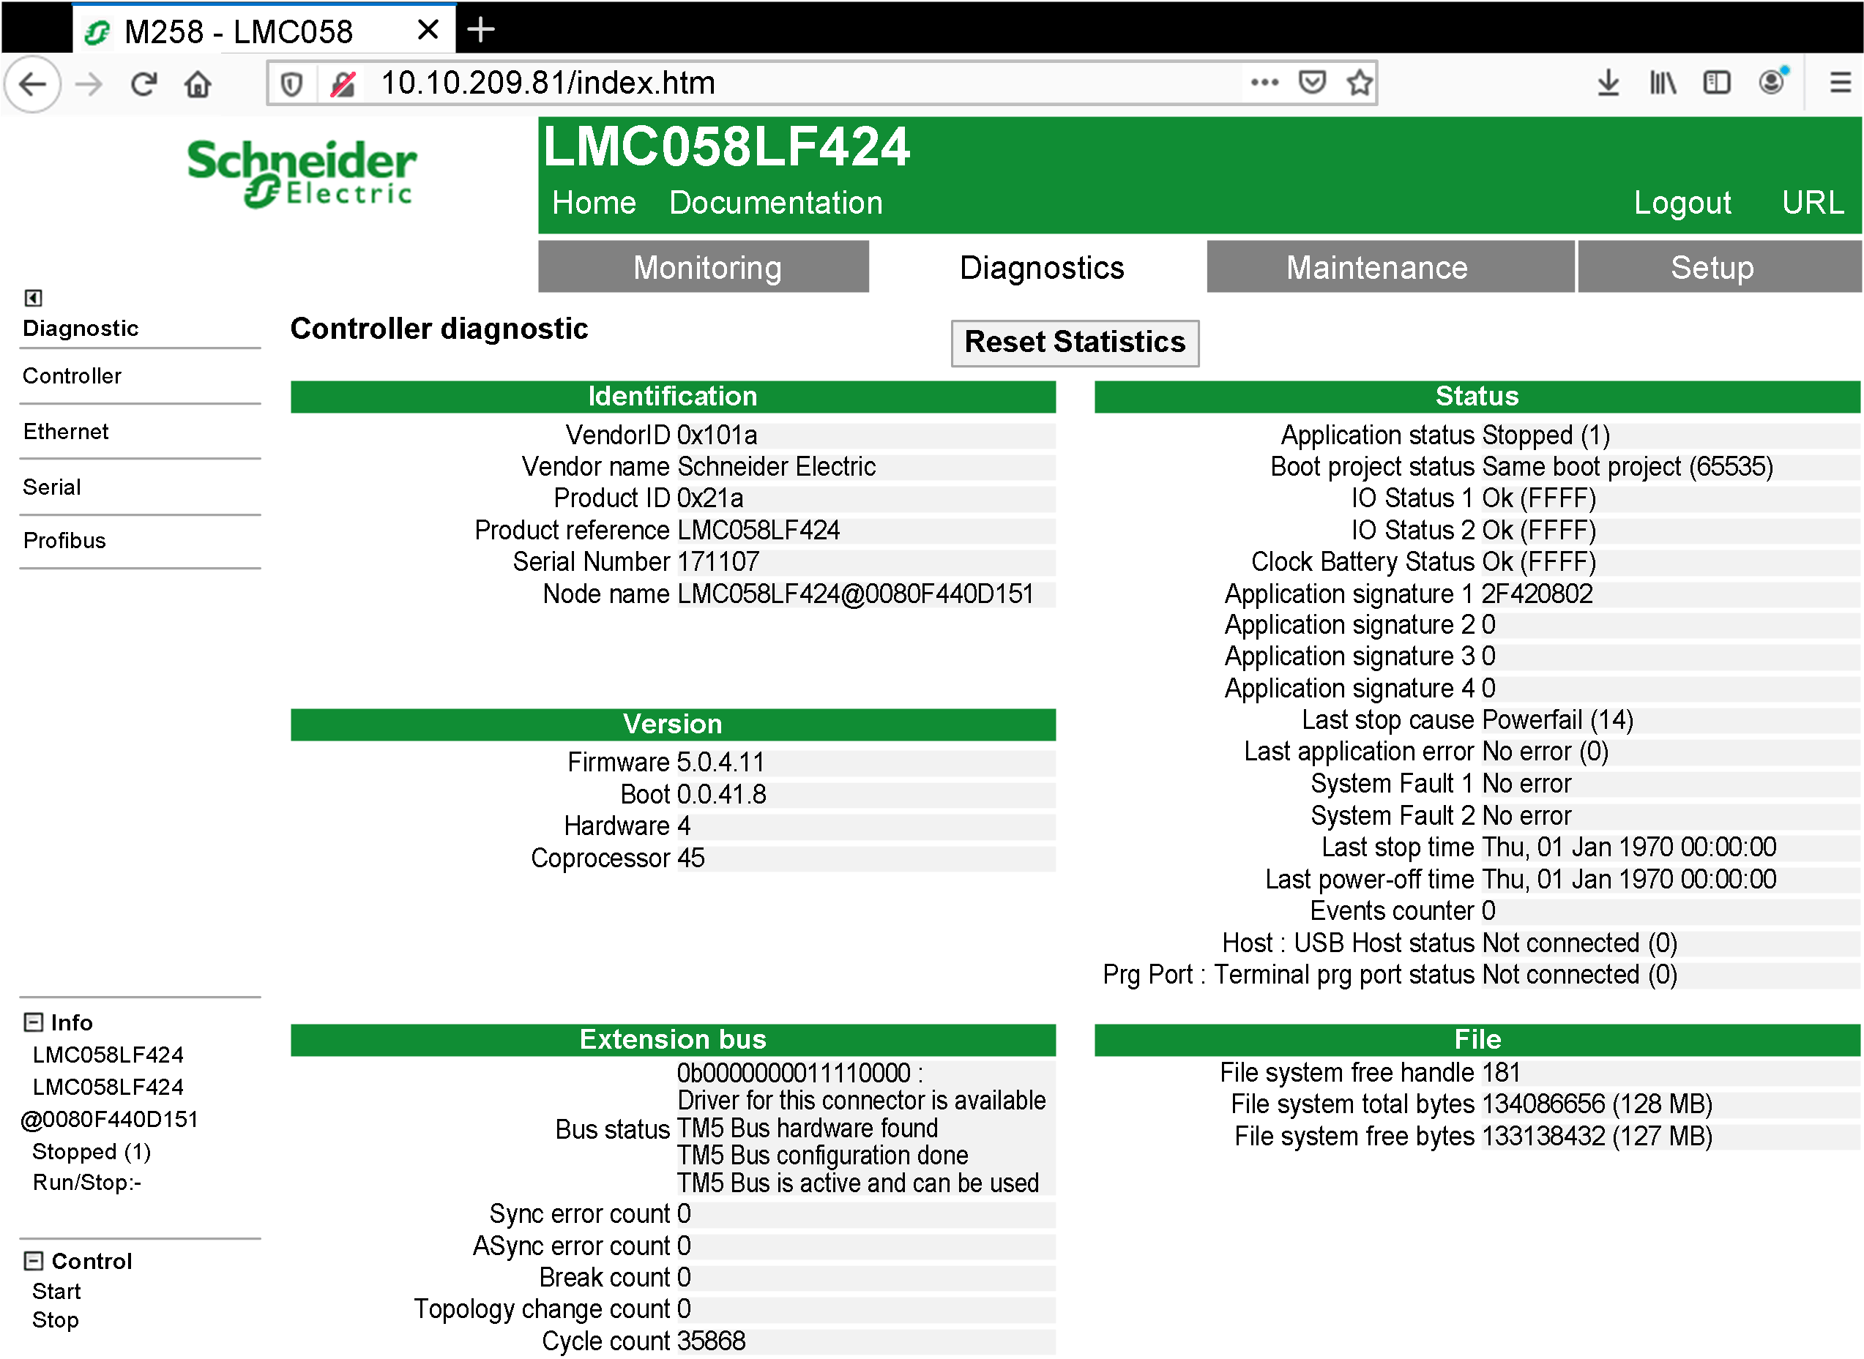Show library bookshelf icon
Screen dimensions: 1864x1359
pyautogui.click(x=1663, y=82)
